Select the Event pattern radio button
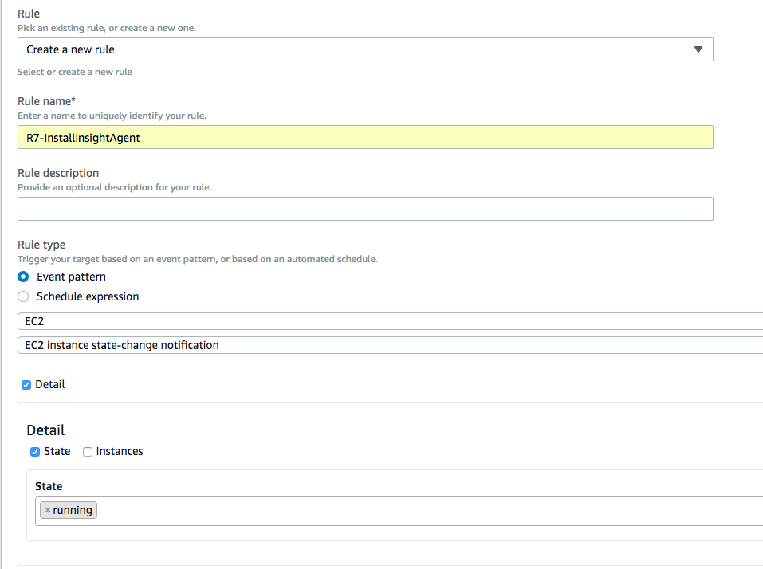 pyautogui.click(x=23, y=277)
